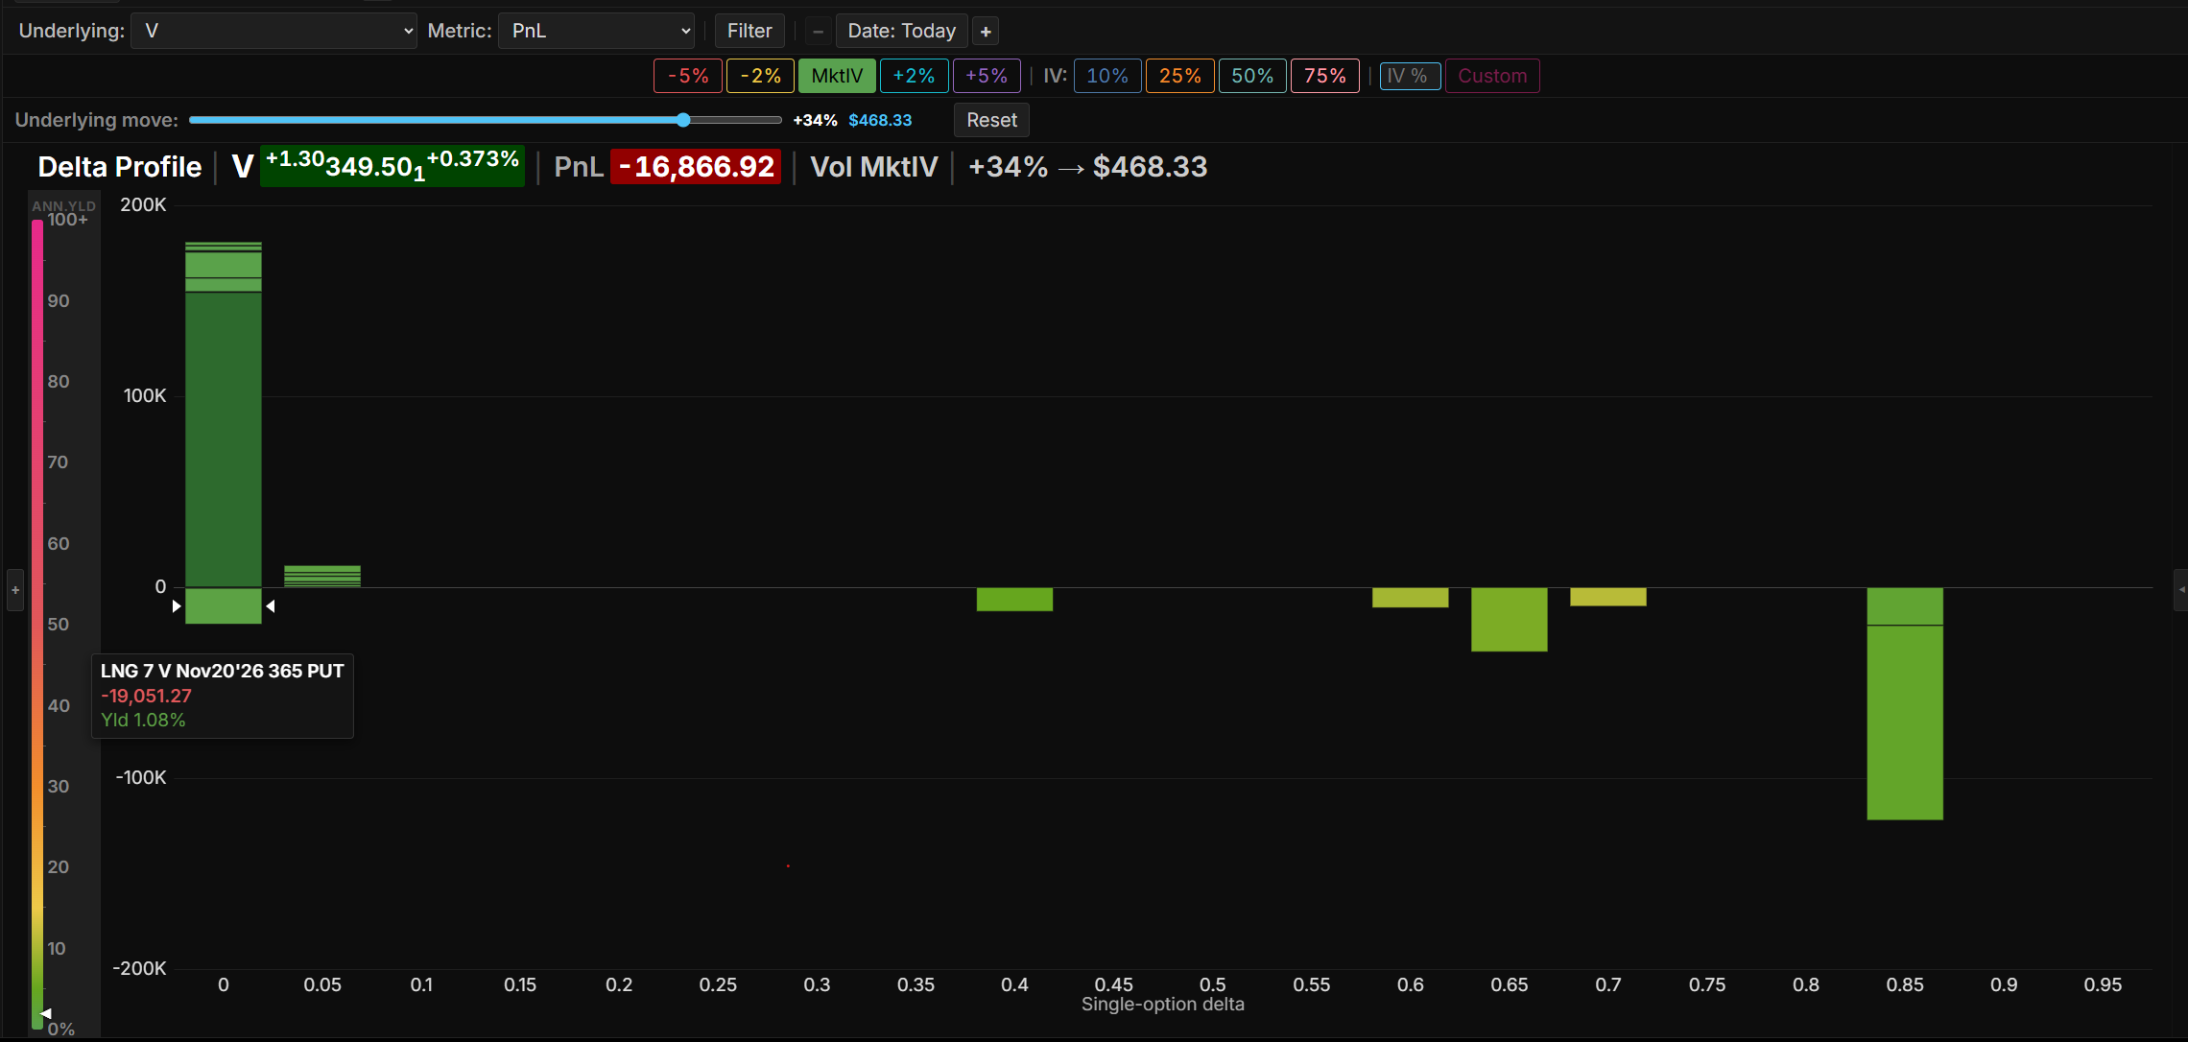Click the negative green bar below zero at delta 0
Screen dimensions: 2188x1042
click(x=224, y=605)
